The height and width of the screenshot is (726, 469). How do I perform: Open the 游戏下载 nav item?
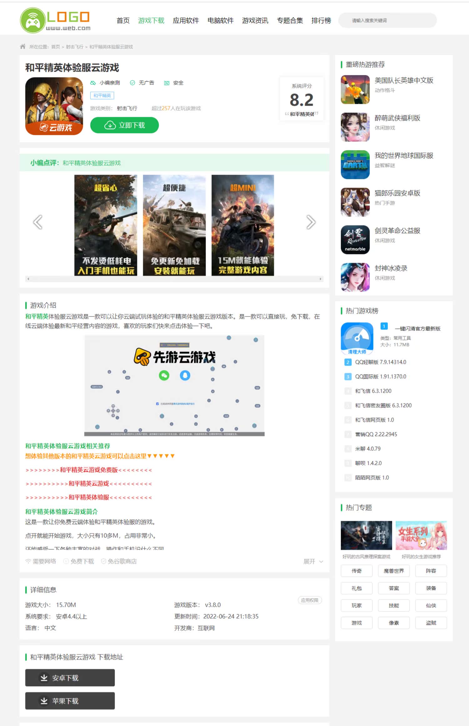tap(151, 21)
